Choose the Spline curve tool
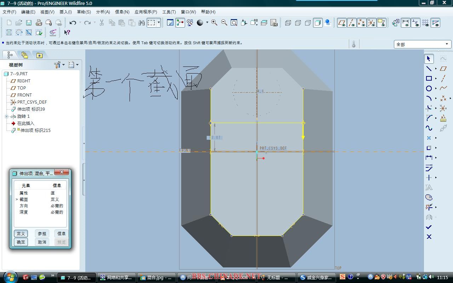453x283 pixels. click(429, 128)
